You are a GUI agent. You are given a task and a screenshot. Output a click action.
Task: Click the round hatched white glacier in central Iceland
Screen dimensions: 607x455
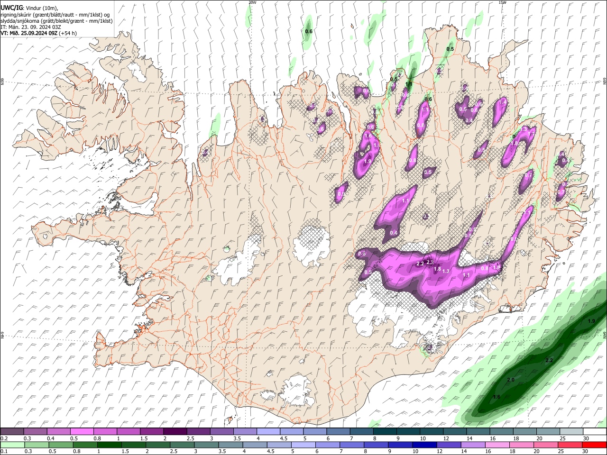312,246
